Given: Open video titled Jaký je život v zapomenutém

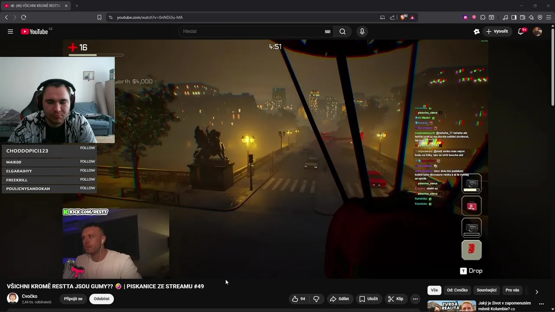Looking at the screenshot, I should point(505,306).
